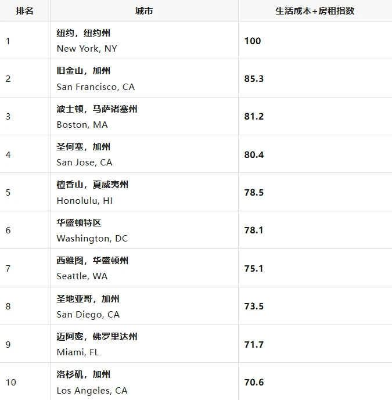Click the Seattle, WA text
392x400 pixels.
[82, 276]
